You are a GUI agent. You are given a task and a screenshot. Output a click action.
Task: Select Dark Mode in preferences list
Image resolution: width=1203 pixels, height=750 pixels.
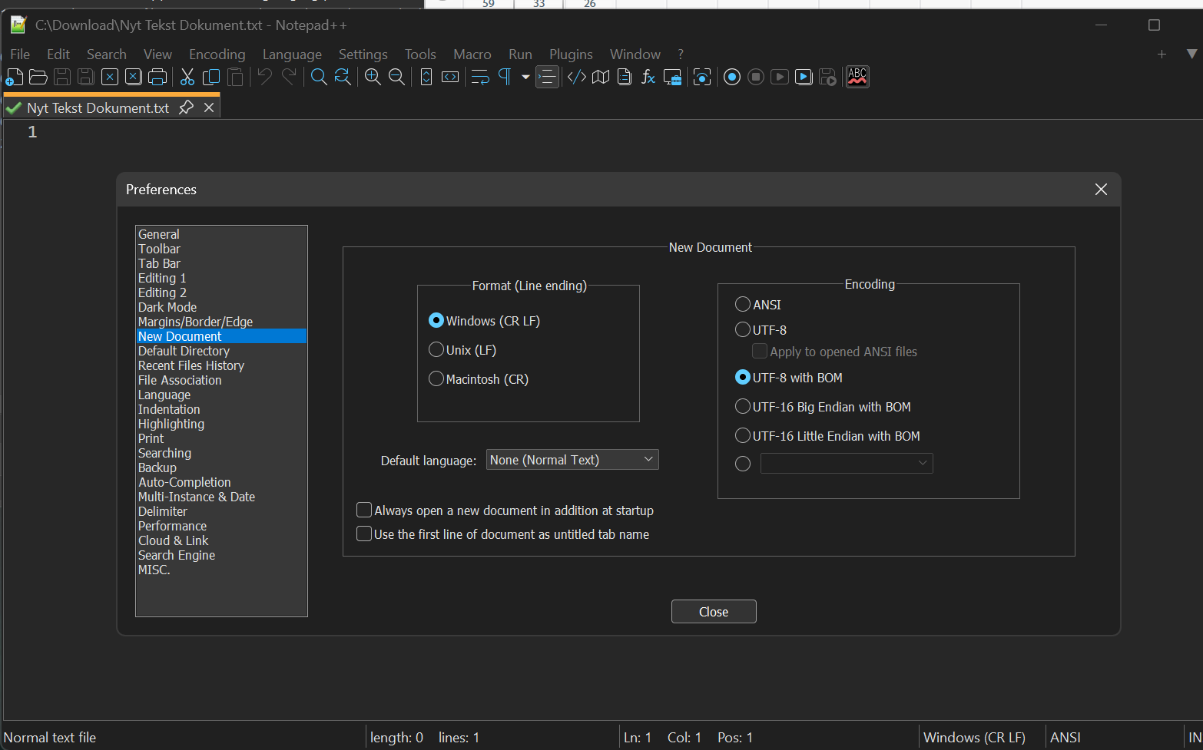click(167, 307)
